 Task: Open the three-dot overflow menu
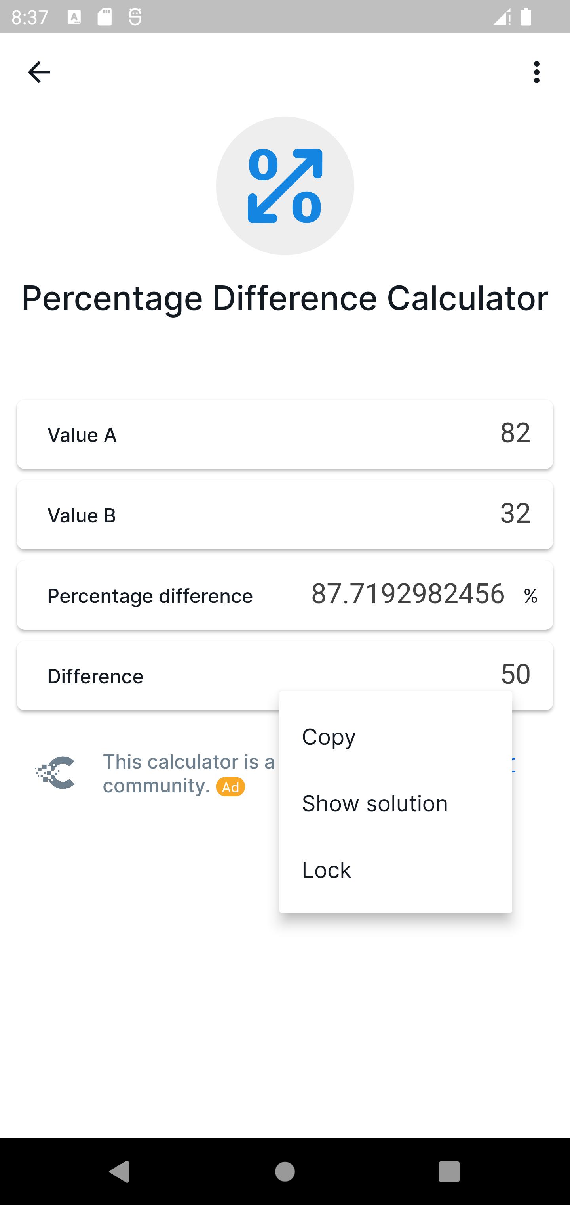click(x=536, y=72)
